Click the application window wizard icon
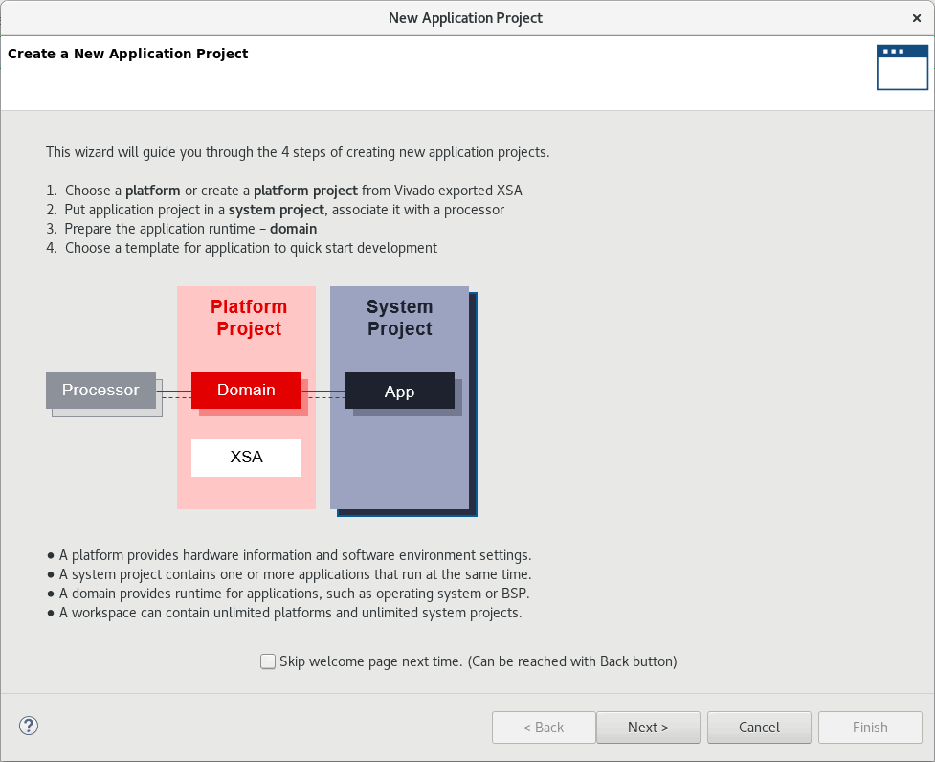 point(902,67)
